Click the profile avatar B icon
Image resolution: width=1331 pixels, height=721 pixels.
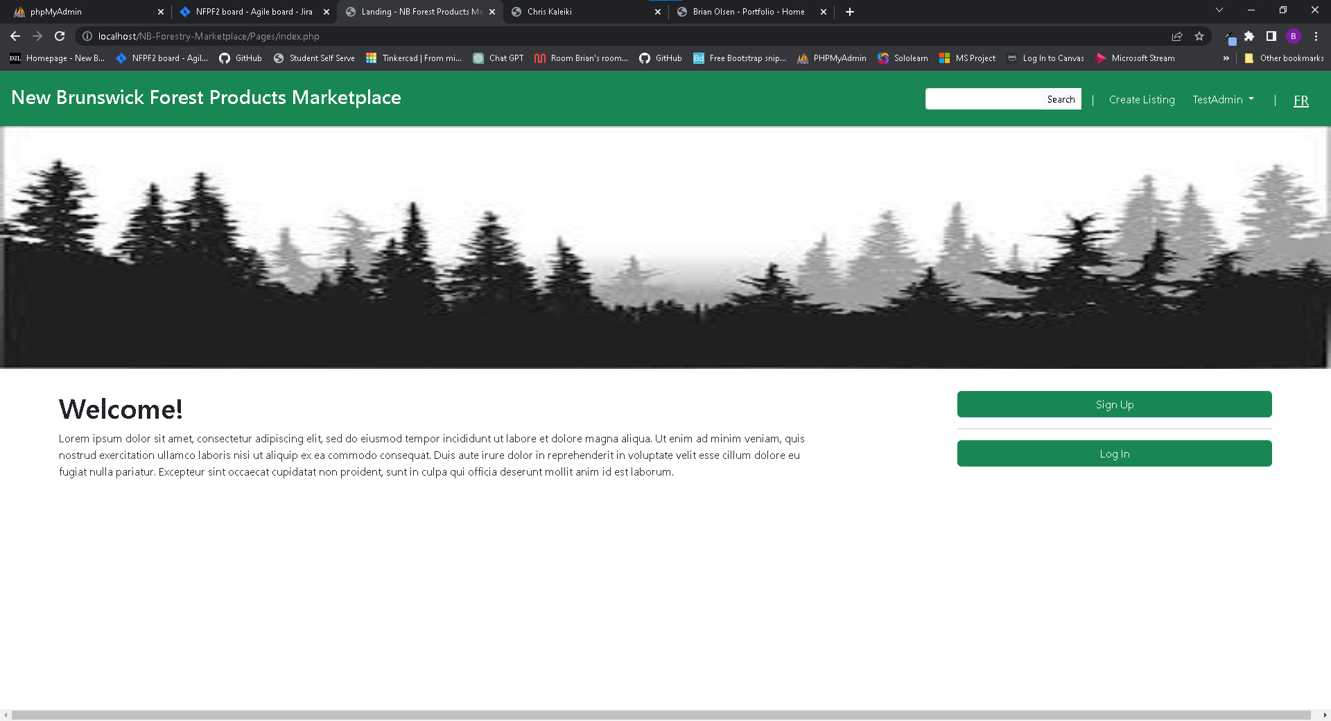click(1294, 36)
